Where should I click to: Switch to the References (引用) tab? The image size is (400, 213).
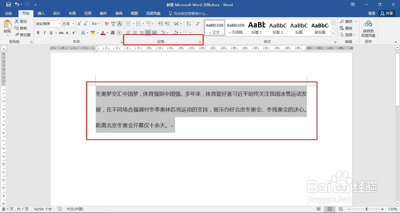[88, 13]
